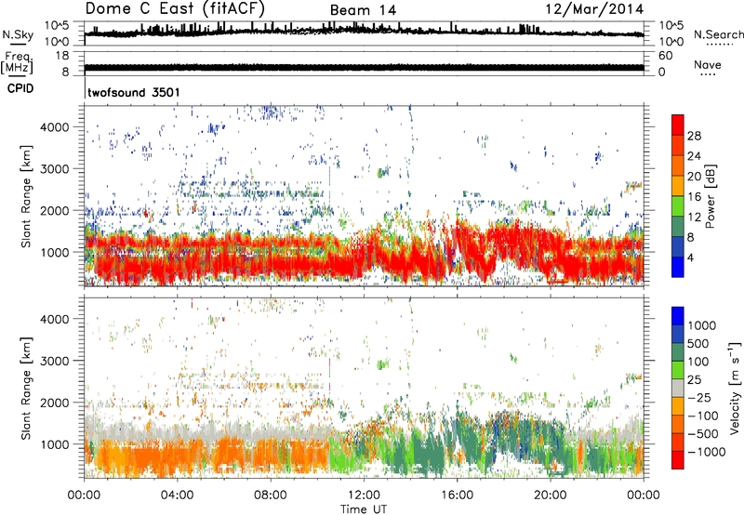The height and width of the screenshot is (515, 744).
Task: Click the "N.Search" legend label
Action: 718,34
